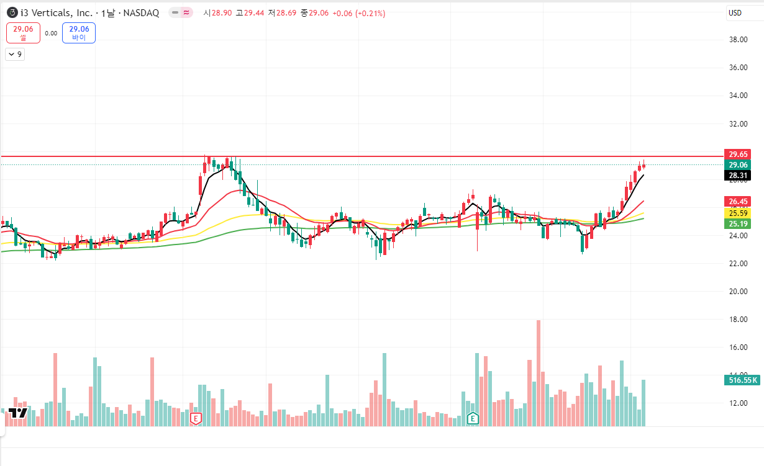
Task: Open the TradingView logo in chart corner
Action: pos(19,414)
